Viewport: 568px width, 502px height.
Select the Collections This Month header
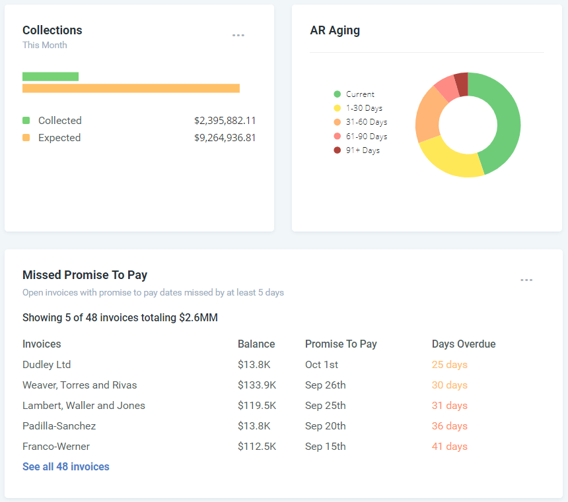(x=52, y=30)
